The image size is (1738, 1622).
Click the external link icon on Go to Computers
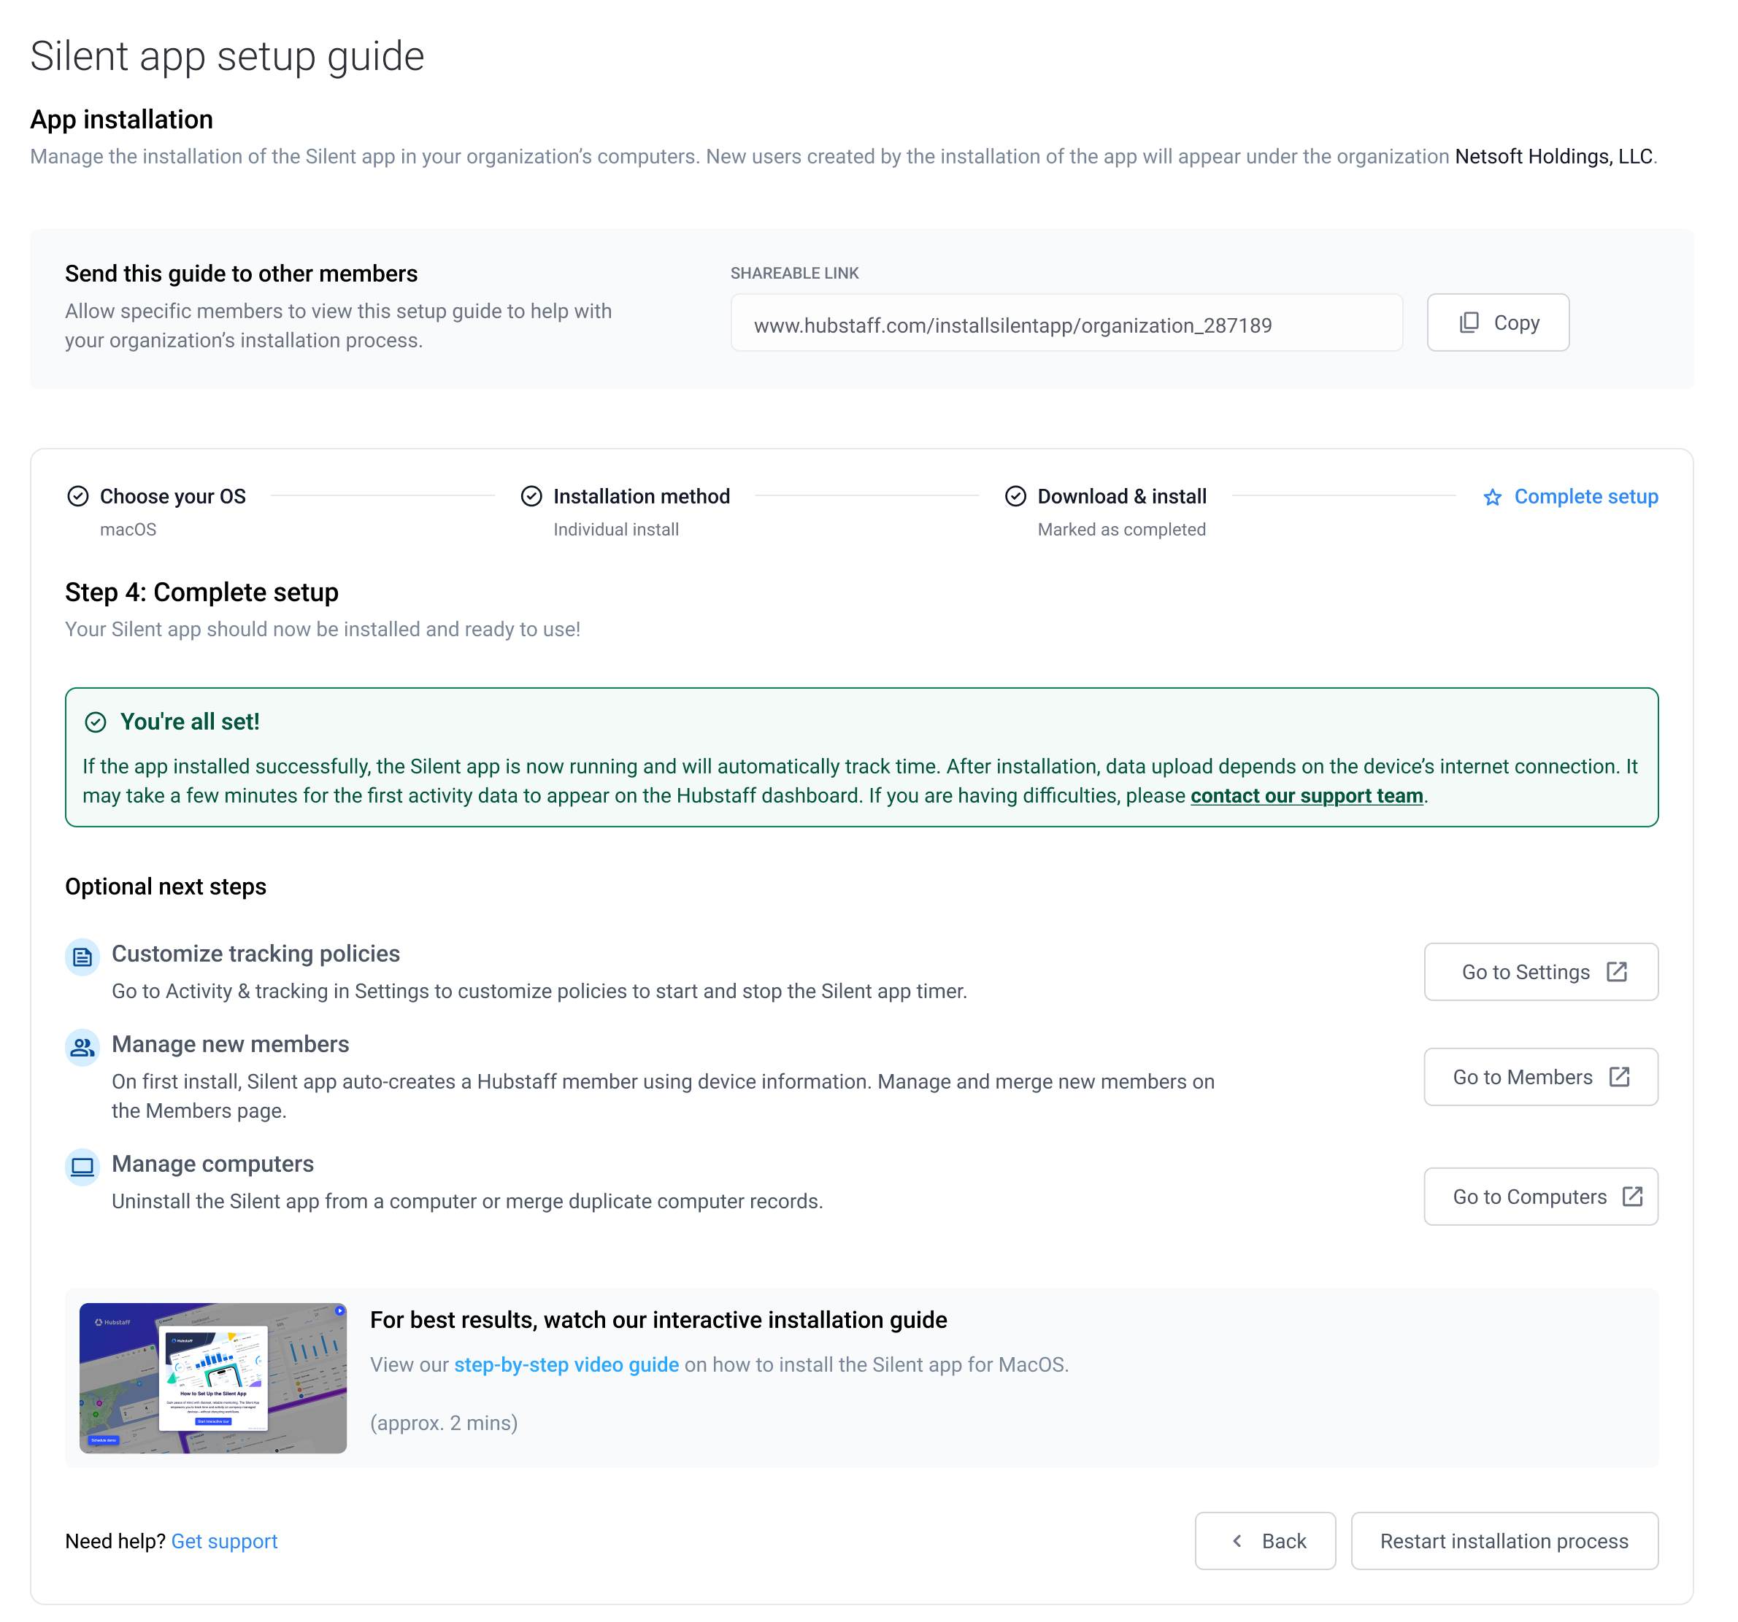coord(1632,1197)
